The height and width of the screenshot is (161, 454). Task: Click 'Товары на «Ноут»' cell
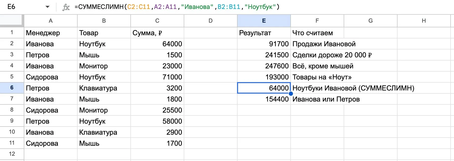tap(322, 77)
